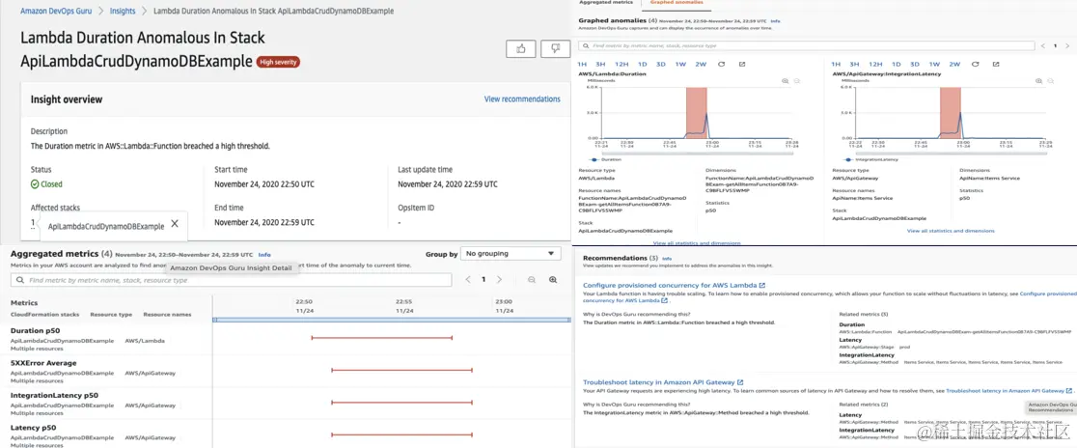Zoom out the aggregated metrics timeline
The image size is (1077, 448).
[x=532, y=280]
